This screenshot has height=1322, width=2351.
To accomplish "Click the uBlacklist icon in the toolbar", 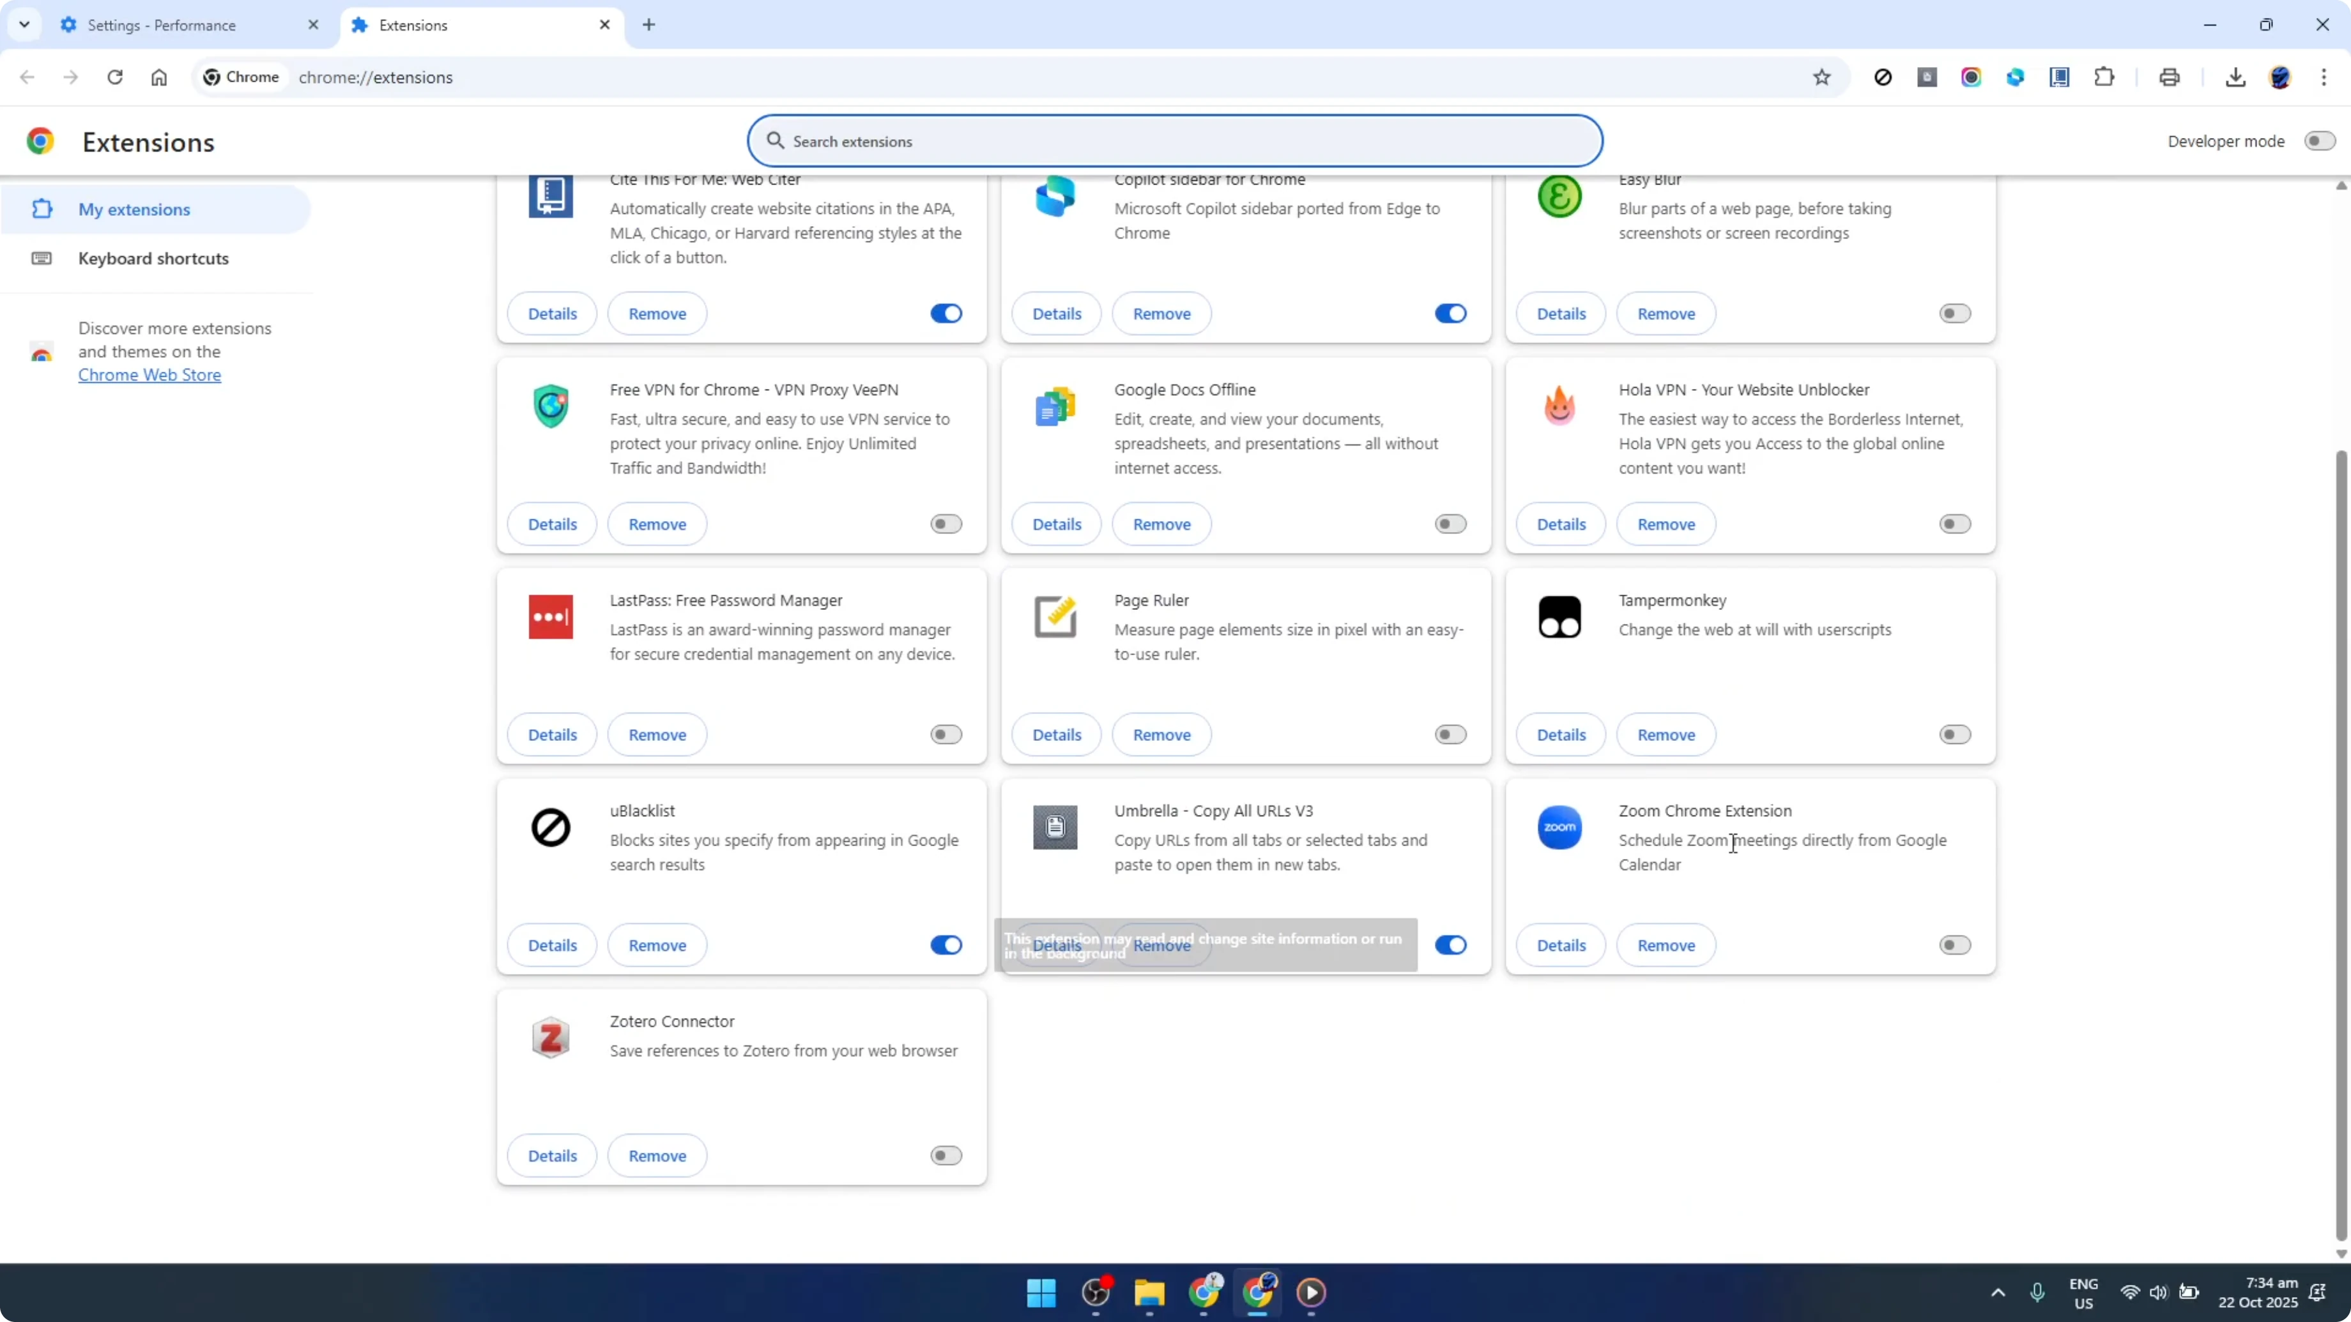I will point(1883,77).
